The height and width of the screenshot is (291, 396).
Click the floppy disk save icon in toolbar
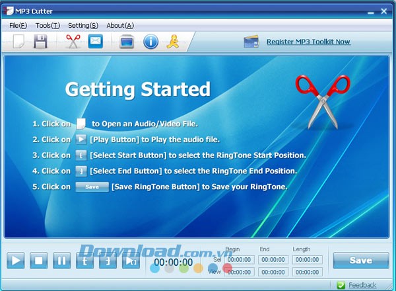click(x=40, y=41)
